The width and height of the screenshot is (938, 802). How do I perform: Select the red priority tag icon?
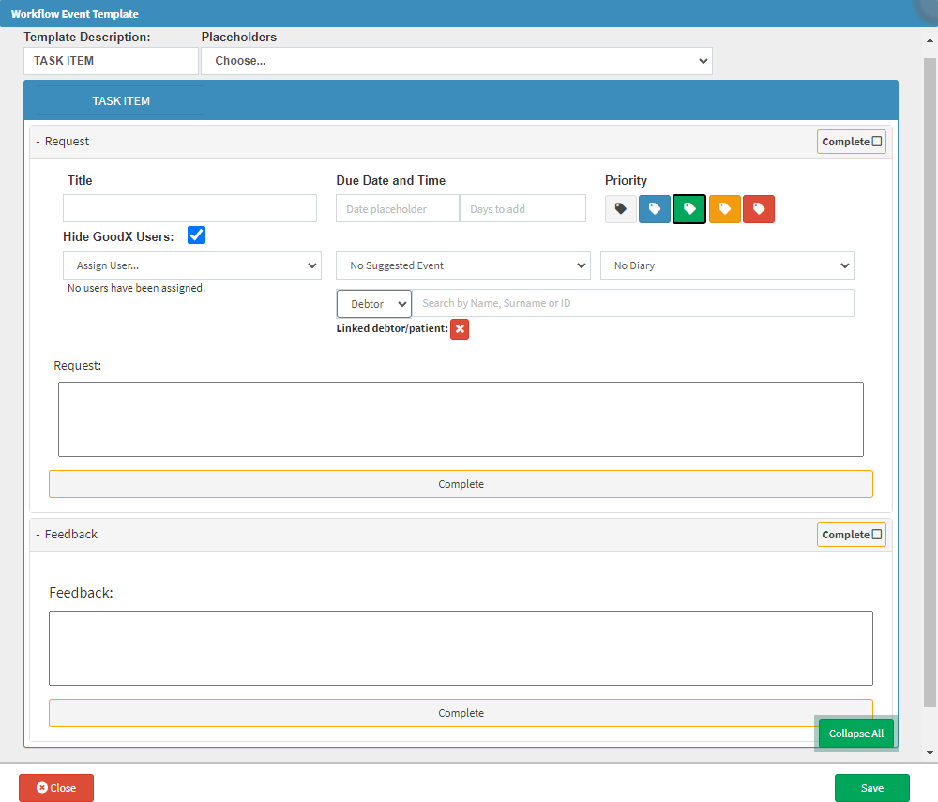(x=759, y=209)
